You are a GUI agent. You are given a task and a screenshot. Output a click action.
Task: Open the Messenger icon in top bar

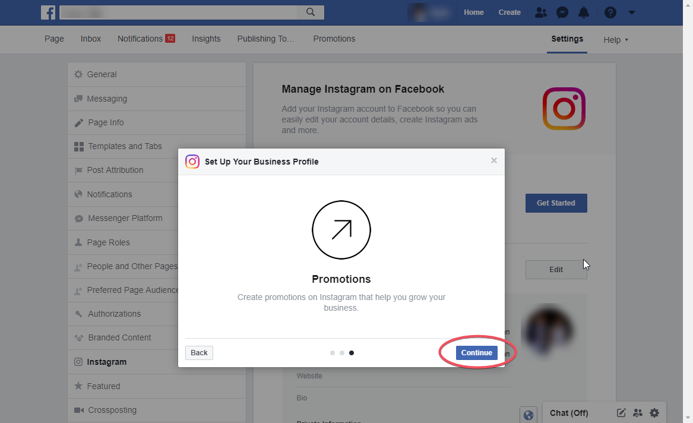click(x=562, y=12)
